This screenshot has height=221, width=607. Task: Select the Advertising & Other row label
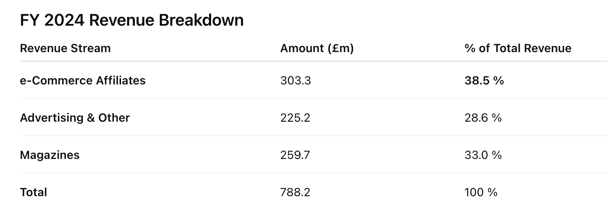click(75, 118)
